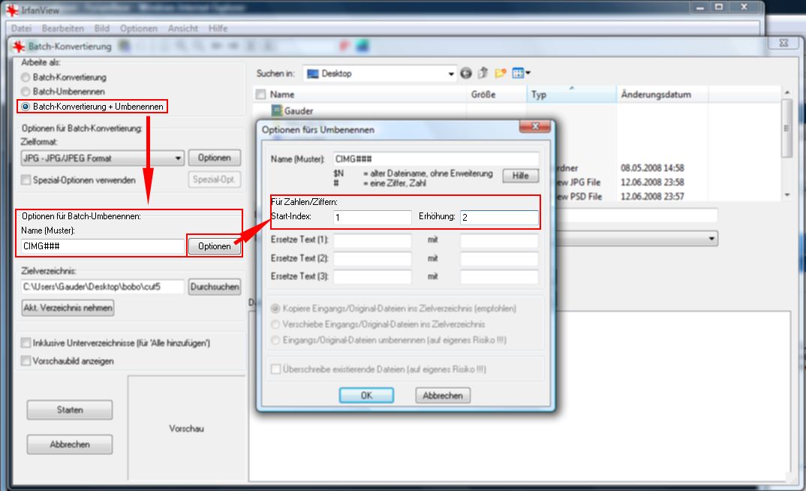The height and width of the screenshot is (491, 806).
Task: Confirm rename options with OK
Action: pos(366,396)
